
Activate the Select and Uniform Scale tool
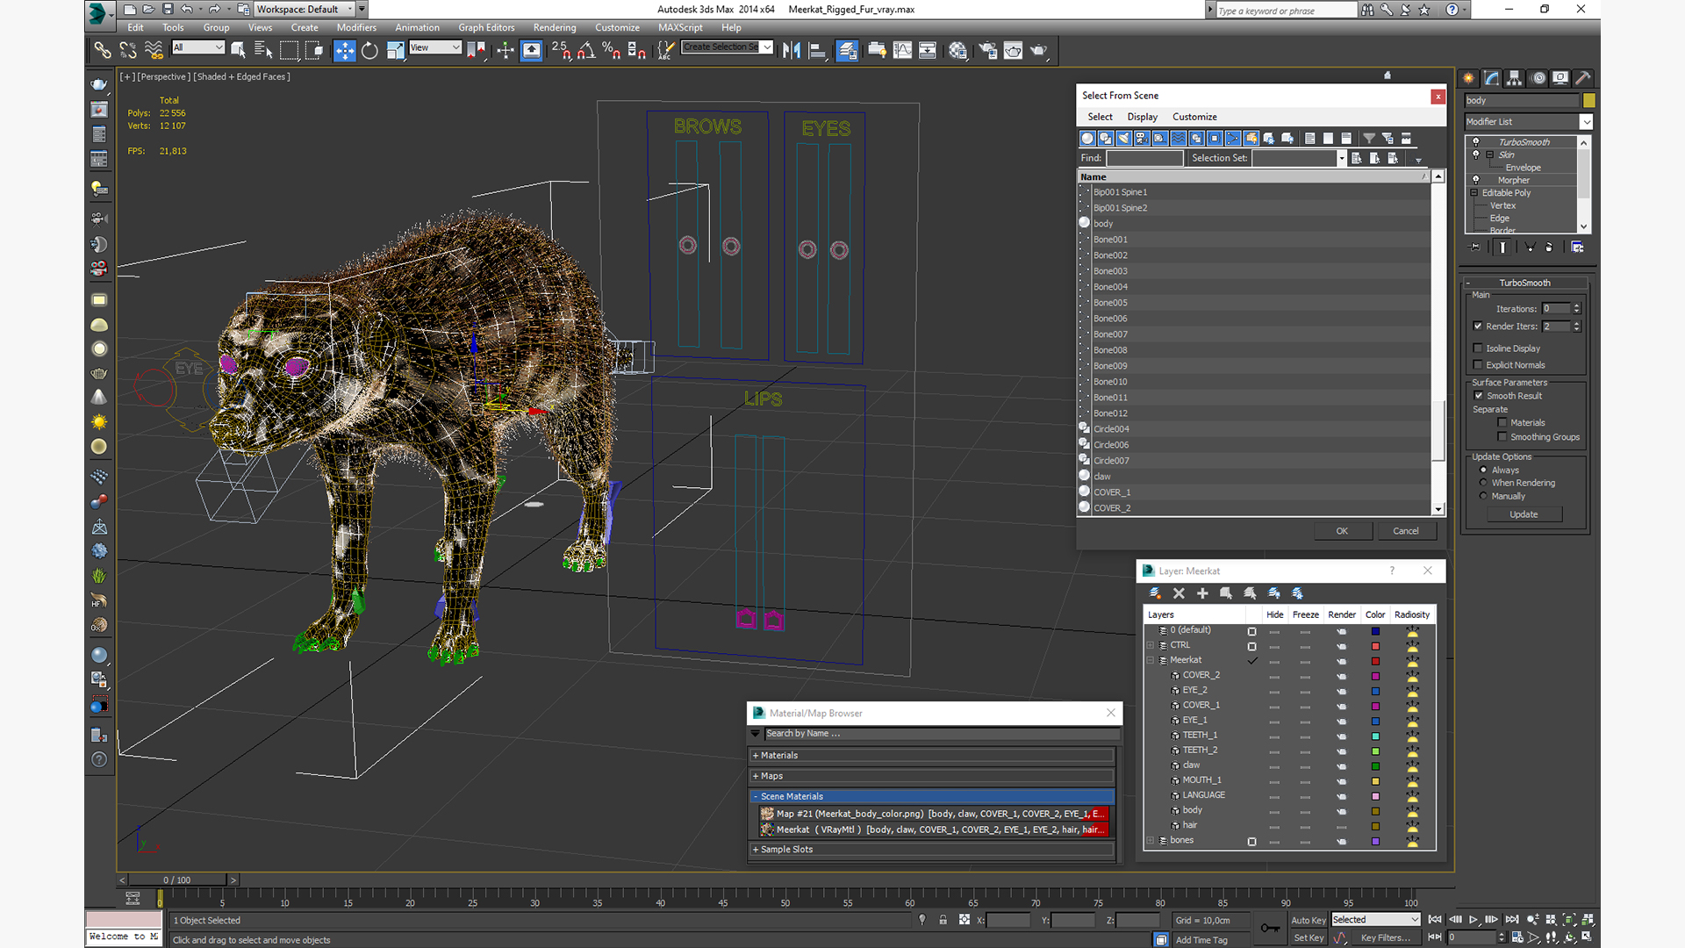[x=395, y=50]
